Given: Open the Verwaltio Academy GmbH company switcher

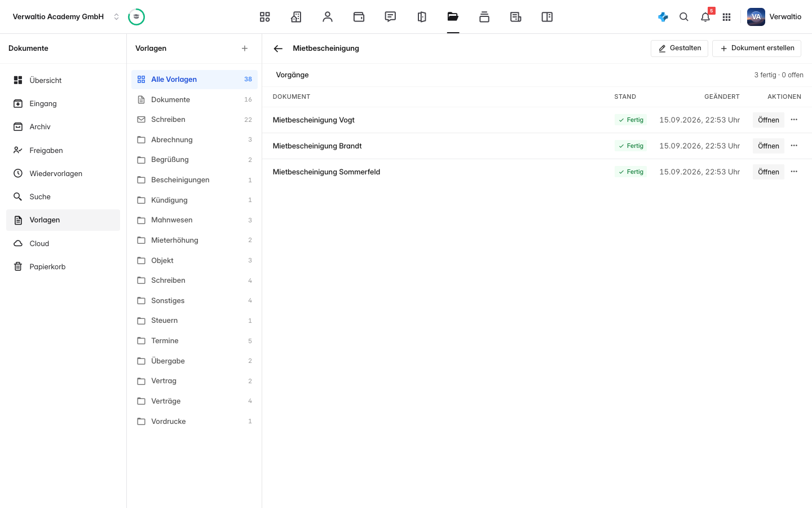Looking at the screenshot, I should (x=66, y=17).
